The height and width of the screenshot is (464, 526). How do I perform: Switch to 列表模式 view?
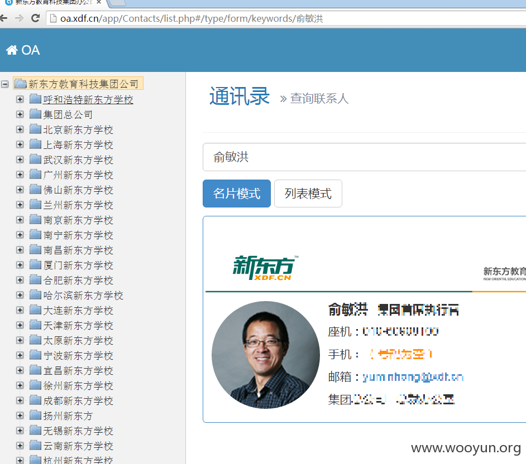(x=308, y=194)
